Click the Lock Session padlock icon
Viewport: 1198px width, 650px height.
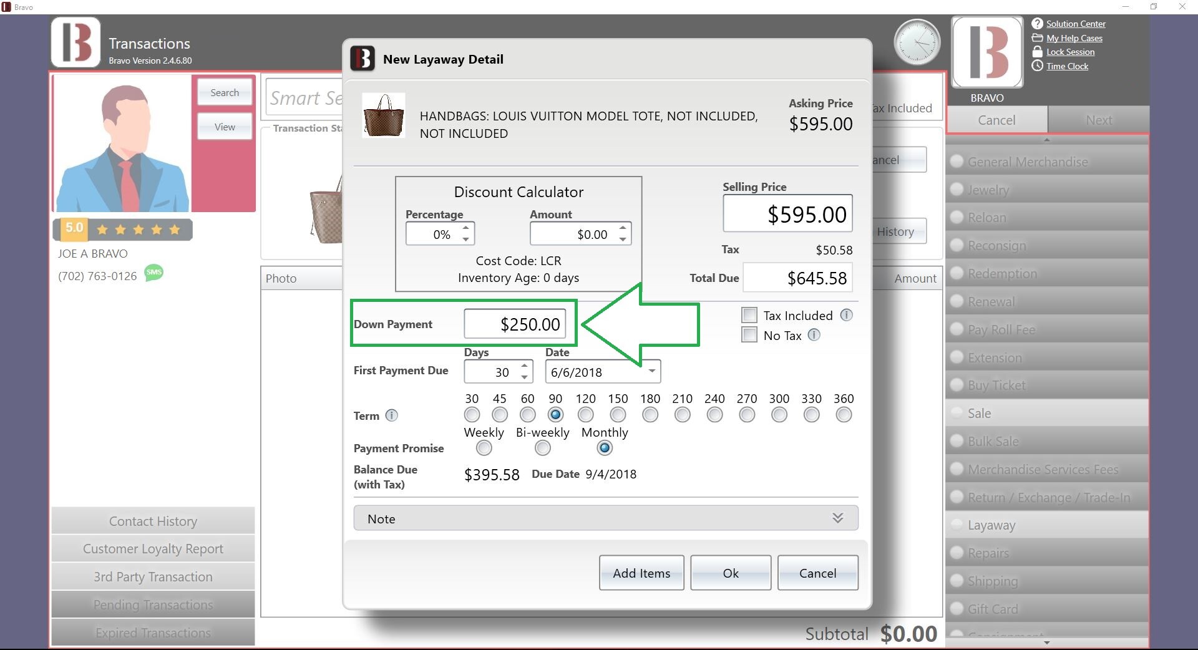point(1037,52)
